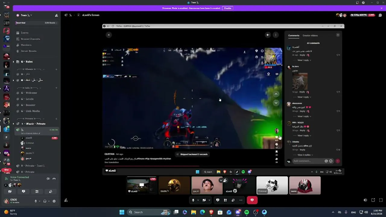Viewport: 386px width, 217px height.
Task: Open input device options arrow in user panel
Action: tap(40, 201)
